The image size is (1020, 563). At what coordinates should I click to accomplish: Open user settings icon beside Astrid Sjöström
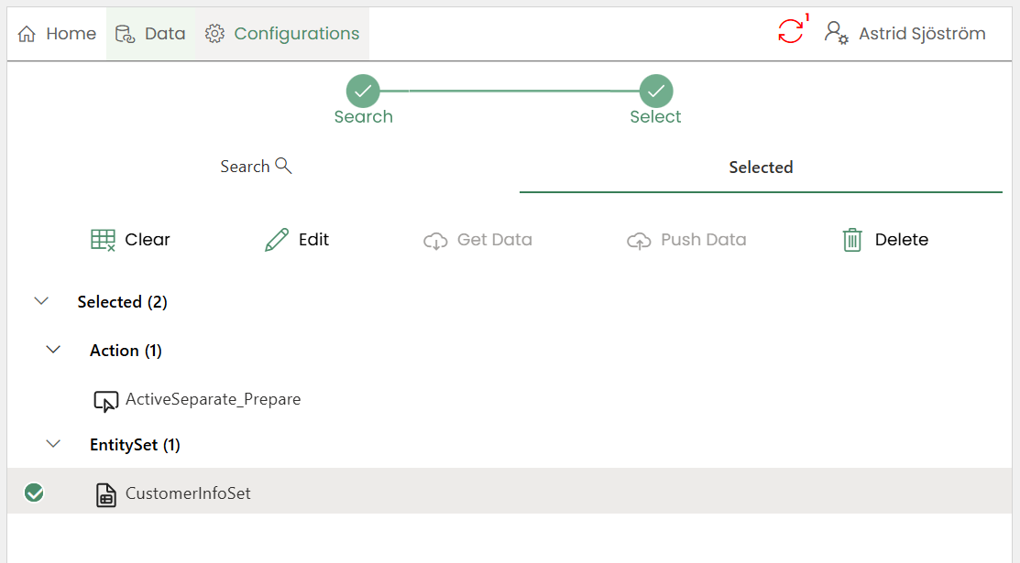point(836,33)
